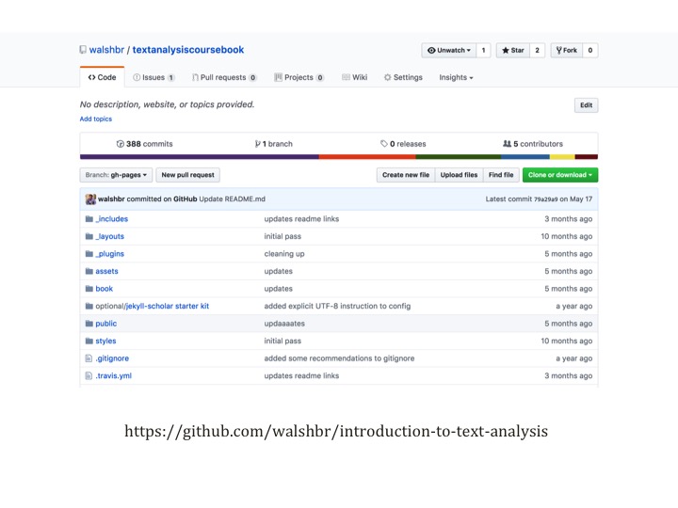The width and height of the screenshot is (678, 508).
Task: Click the folder icon beside _layouts
Action: pos(89,236)
